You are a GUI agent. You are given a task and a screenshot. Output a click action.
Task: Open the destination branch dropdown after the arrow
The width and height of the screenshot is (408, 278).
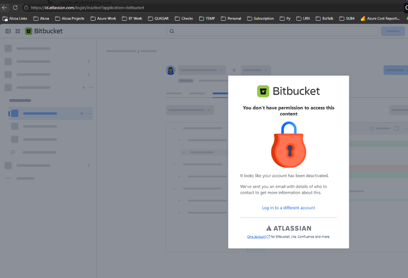[x=256, y=70]
